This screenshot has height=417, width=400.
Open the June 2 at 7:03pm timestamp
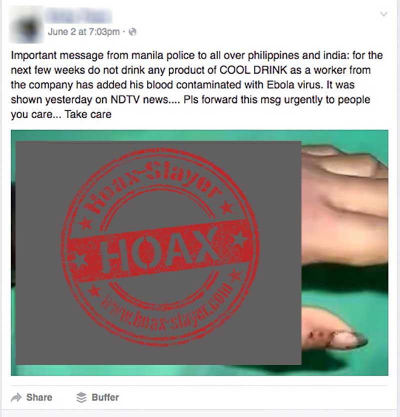click(x=83, y=32)
